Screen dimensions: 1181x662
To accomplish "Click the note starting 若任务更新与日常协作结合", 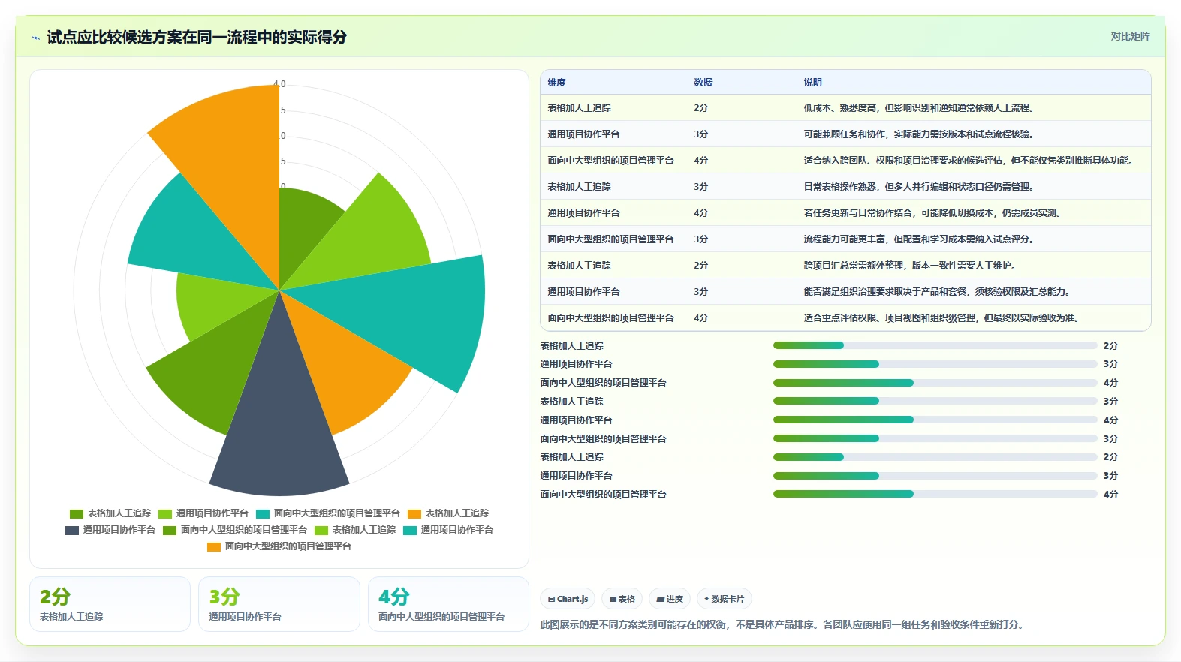I will coord(934,213).
